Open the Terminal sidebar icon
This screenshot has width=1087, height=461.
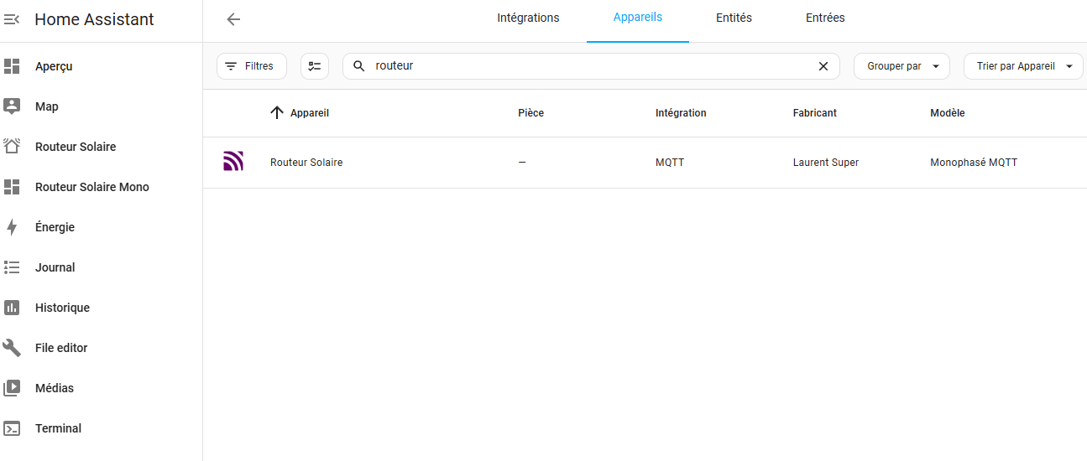(12, 428)
